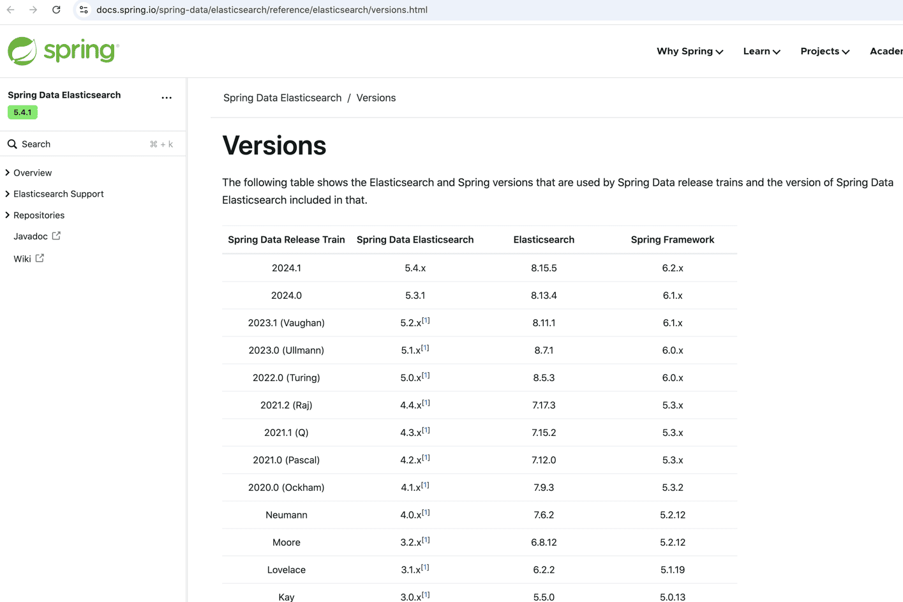This screenshot has width=903, height=602.
Task: Click the 2020.0 (Ockham) cell
Action: point(287,488)
